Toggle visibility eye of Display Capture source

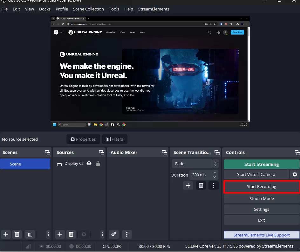89,163
